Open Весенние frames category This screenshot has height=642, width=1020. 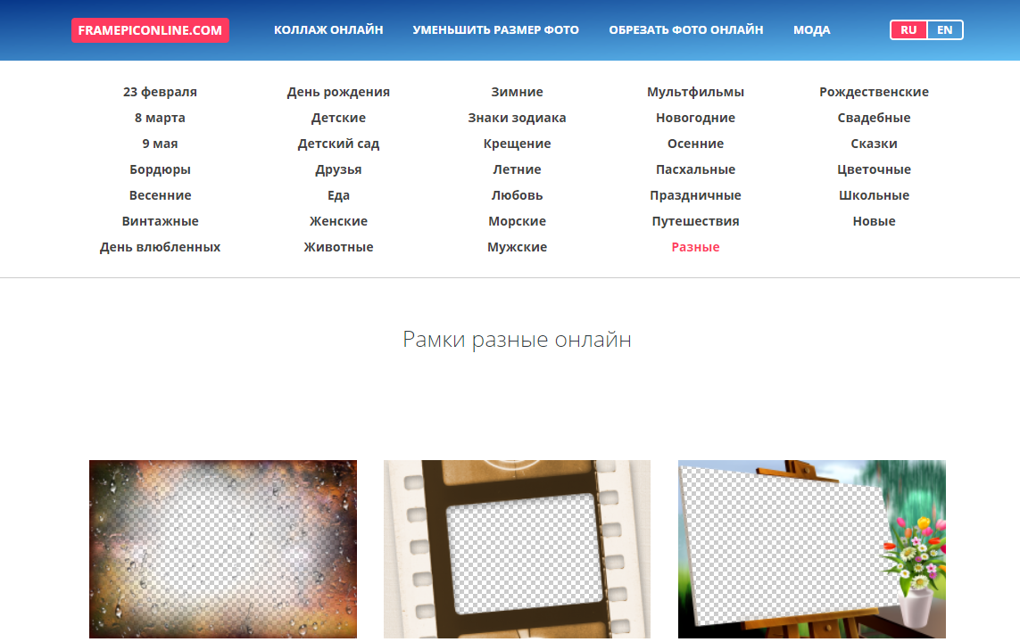click(x=160, y=195)
